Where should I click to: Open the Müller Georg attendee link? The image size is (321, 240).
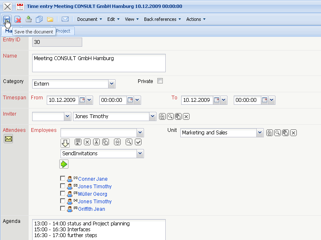93,194
